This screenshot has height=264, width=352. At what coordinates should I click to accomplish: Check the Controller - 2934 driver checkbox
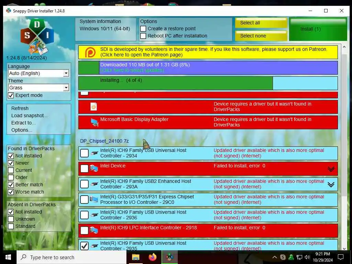coord(85,153)
